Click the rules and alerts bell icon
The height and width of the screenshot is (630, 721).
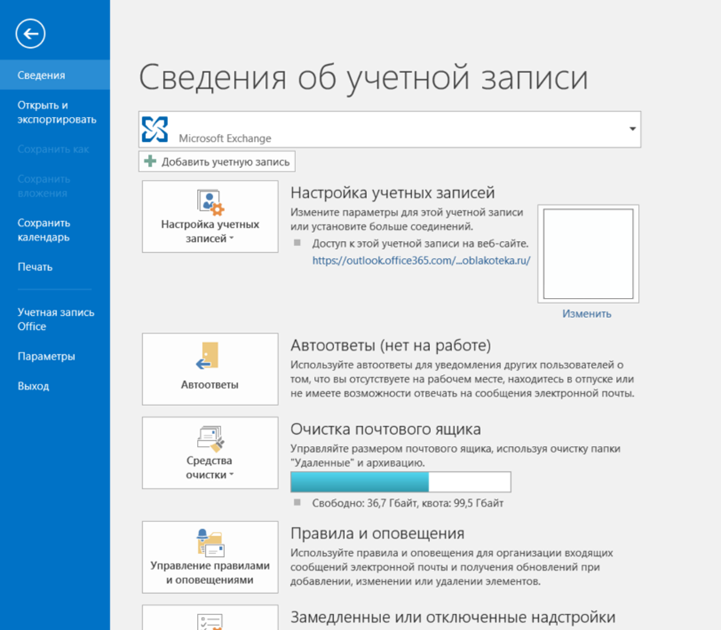pyautogui.click(x=209, y=542)
